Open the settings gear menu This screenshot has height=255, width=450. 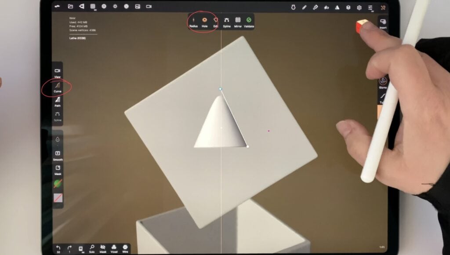pyautogui.click(x=359, y=7)
